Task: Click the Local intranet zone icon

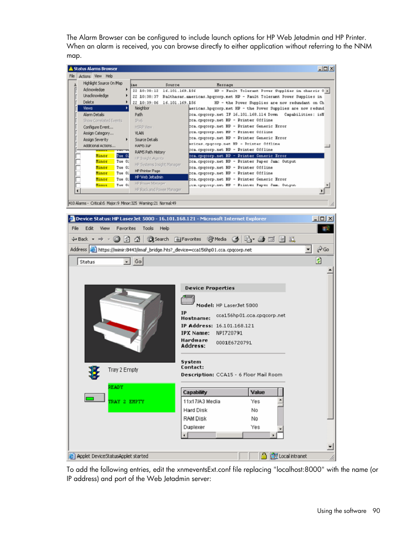Action: [x=274, y=456]
